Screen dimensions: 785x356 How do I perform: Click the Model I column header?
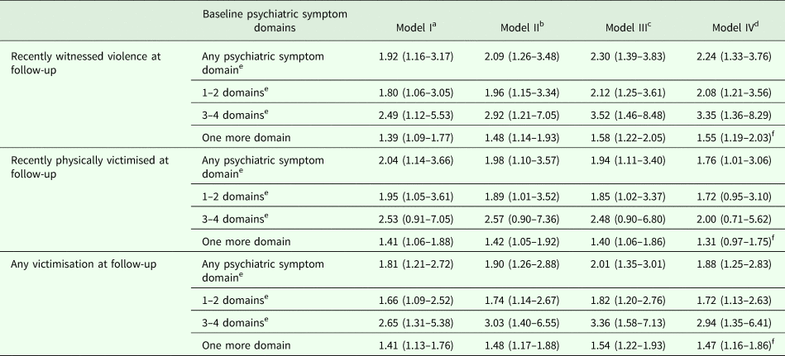click(x=416, y=27)
